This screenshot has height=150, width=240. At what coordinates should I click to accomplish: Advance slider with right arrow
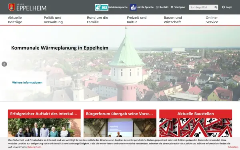click(236, 64)
